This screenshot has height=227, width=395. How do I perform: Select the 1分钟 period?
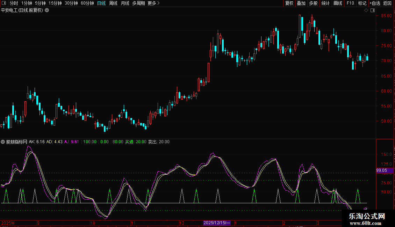(27, 3)
